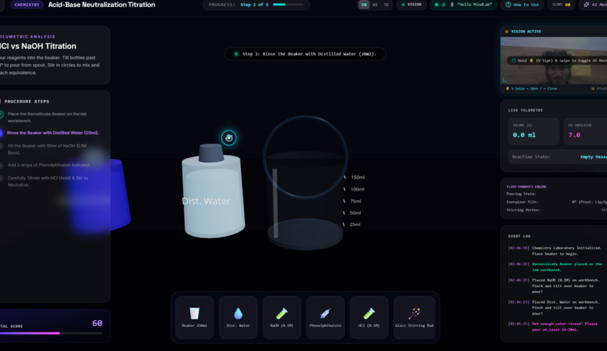This screenshot has height=351, width=607.
Task: Open the AI Mentor panel button
Action: [x=594, y=5]
